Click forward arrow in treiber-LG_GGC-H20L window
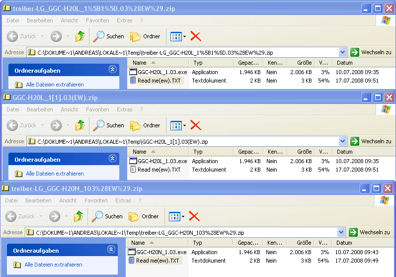Viewport: 396px width, 277px height. (x=56, y=36)
